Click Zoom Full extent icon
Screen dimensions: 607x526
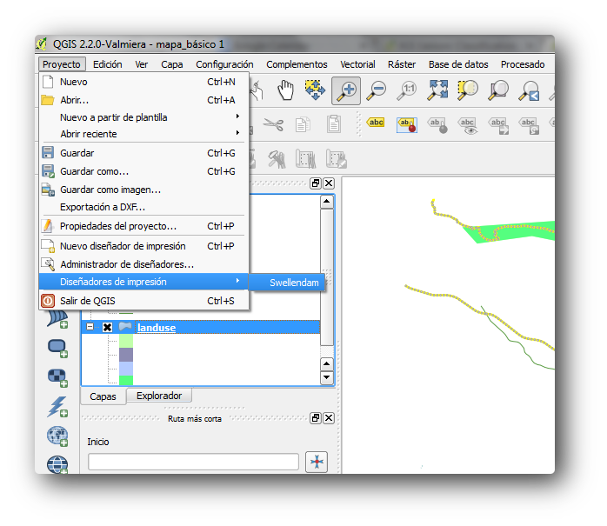click(x=437, y=90)
